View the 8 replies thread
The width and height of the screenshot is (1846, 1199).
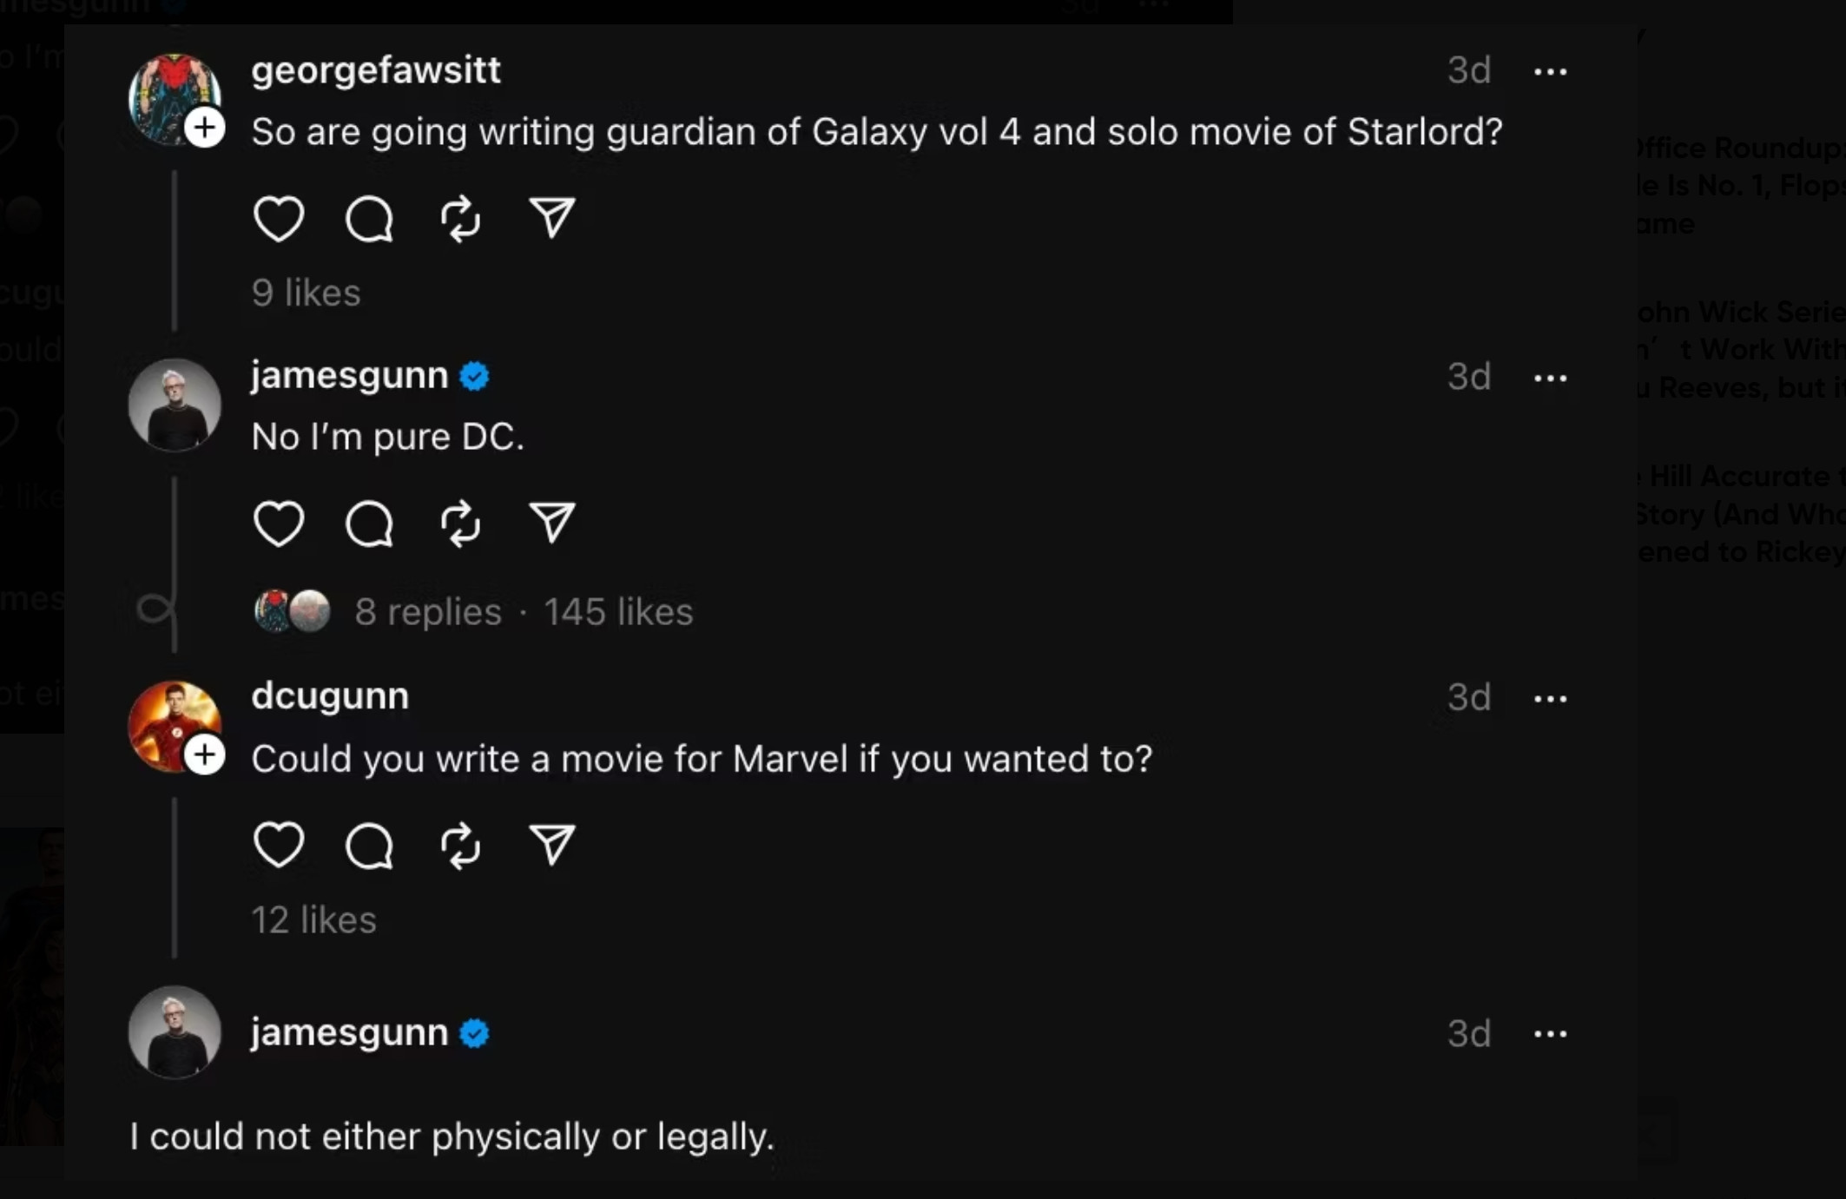pos(427,612)
